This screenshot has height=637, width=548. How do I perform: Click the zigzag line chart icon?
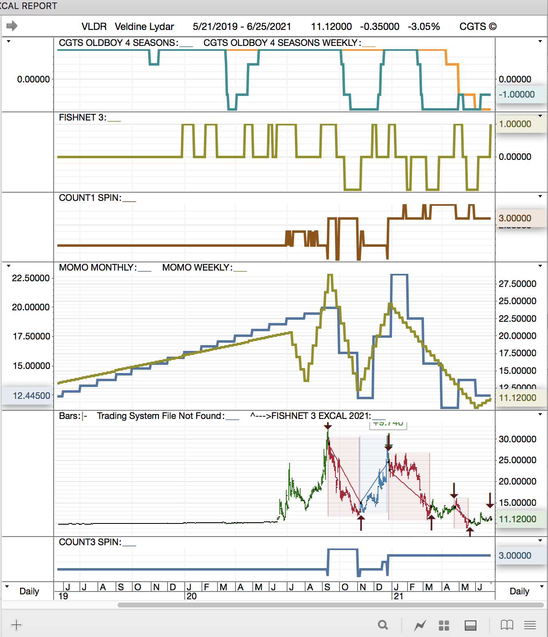pos(420,625)
